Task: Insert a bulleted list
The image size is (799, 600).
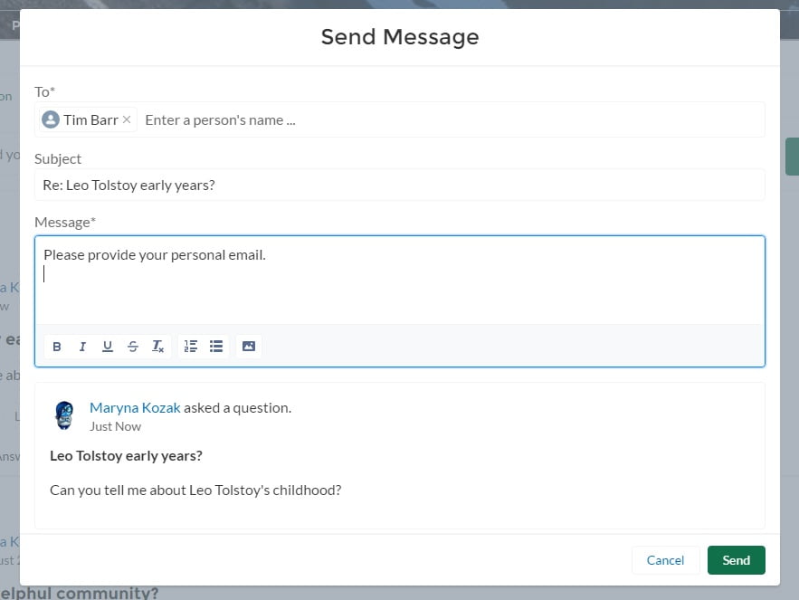Action: 216,347
